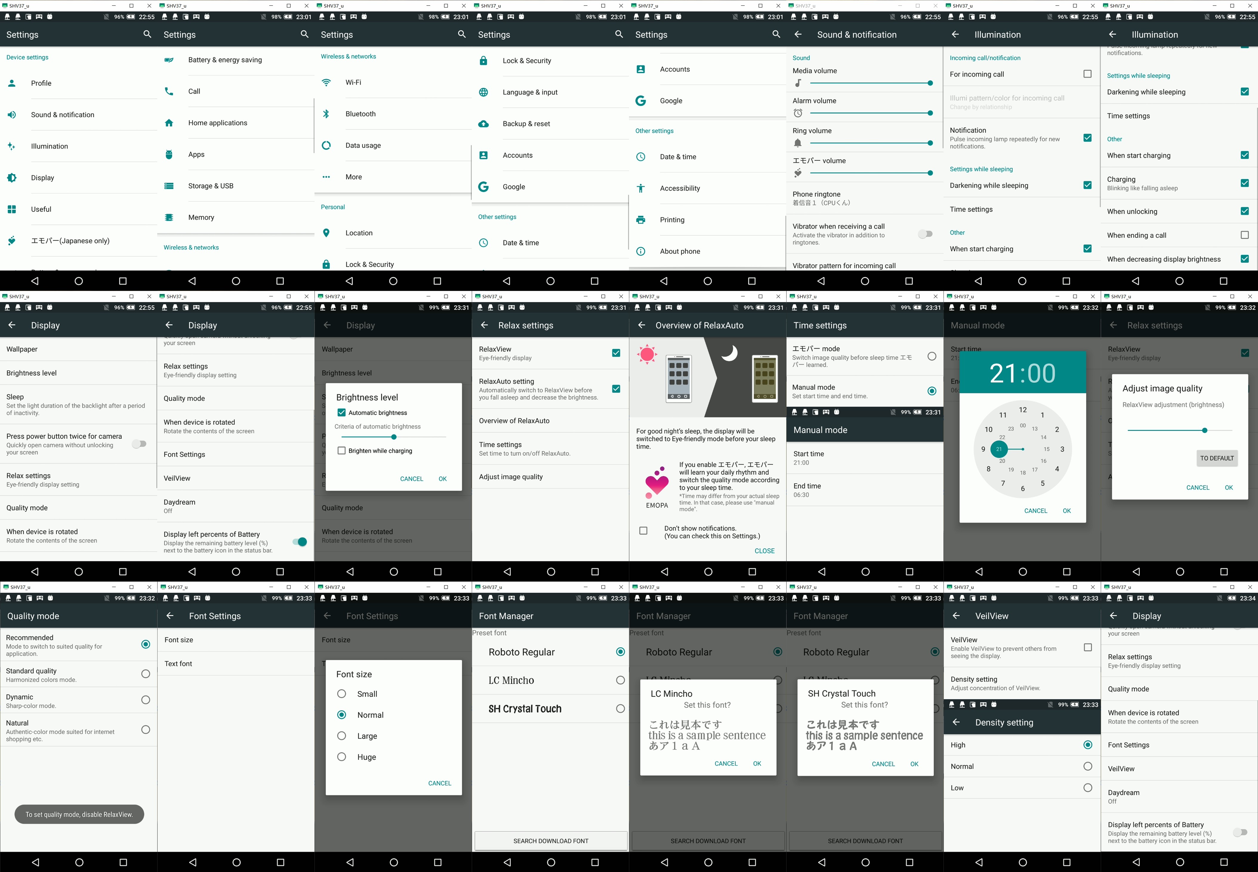1258x872 pixels.
Task: Open Home applications house icon
Action: pos(169,123)
